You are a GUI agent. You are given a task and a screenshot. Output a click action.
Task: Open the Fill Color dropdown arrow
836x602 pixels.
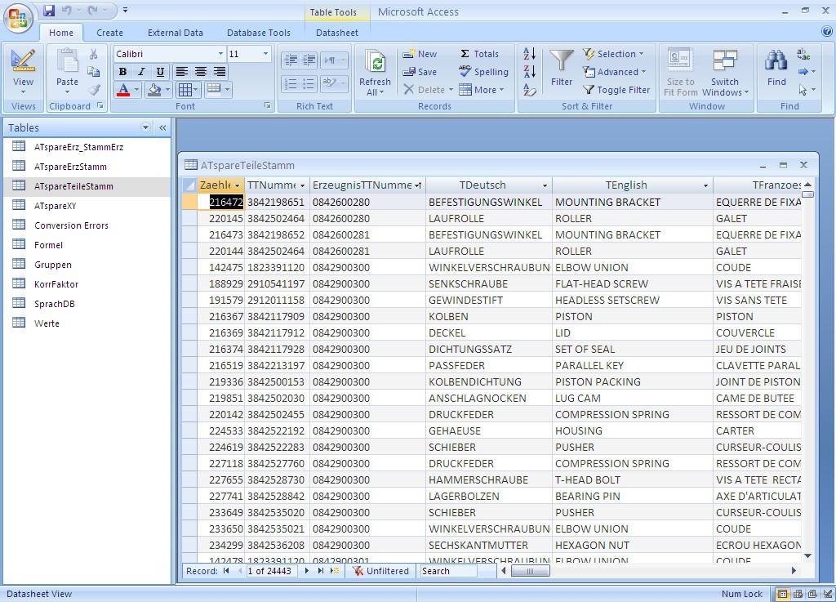click(x=167, y=90)
